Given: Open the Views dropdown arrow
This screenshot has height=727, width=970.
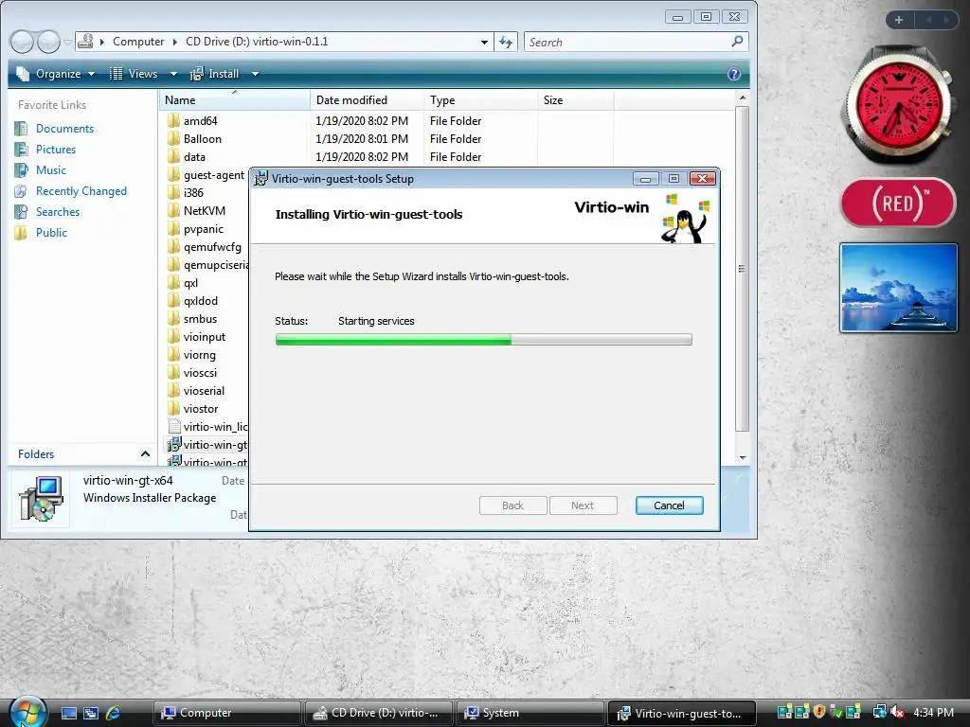Looking at the screenshot, I should tap(174, 74).
